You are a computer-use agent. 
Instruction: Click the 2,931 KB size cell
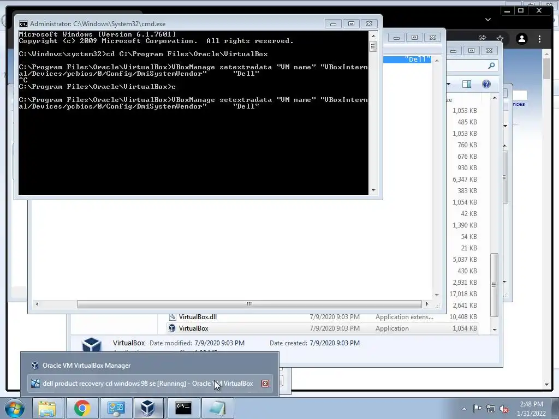pyautogui.click(x=465, y=282)
